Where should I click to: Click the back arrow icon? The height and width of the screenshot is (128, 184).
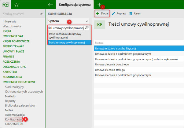(x=50, y=5)
